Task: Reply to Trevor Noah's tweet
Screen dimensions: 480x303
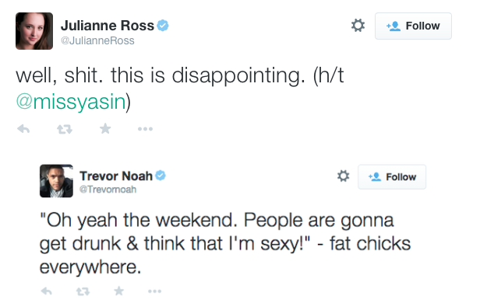Action: pyautogui.click(x=46, y=291)
